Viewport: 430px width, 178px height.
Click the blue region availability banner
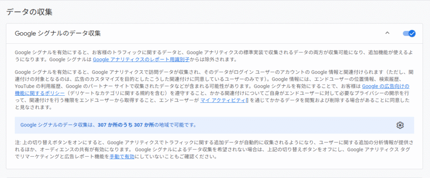point(252,125)
